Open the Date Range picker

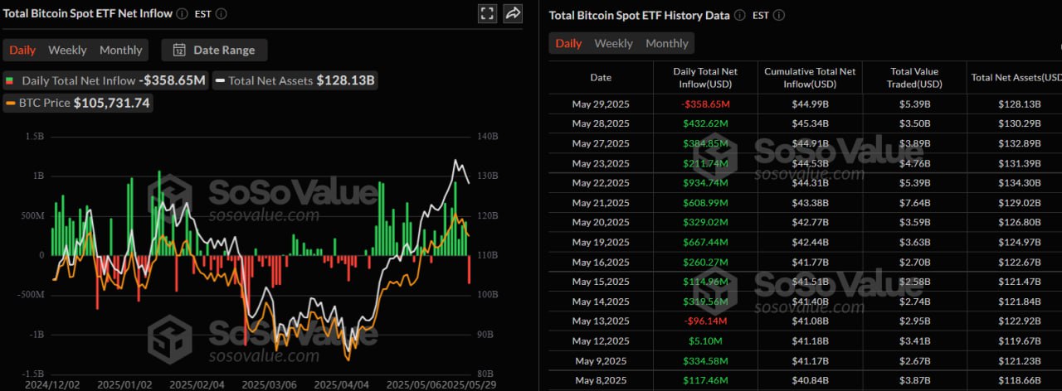tap(214, 50)
